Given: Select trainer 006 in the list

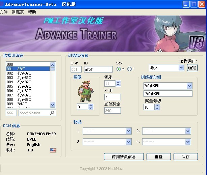Looking at the screenshot, I should tap(28, 91).
